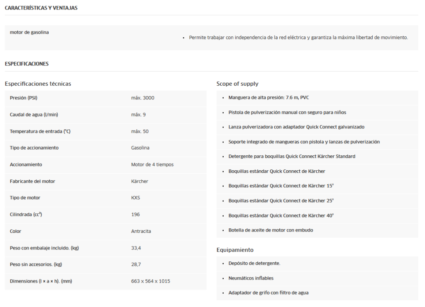Click the Equipamiento subheading

[235, 250]
